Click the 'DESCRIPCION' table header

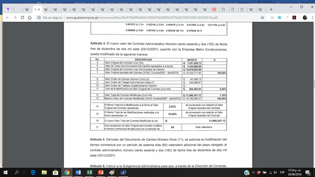pyautogui.click(x=143, y=59)
